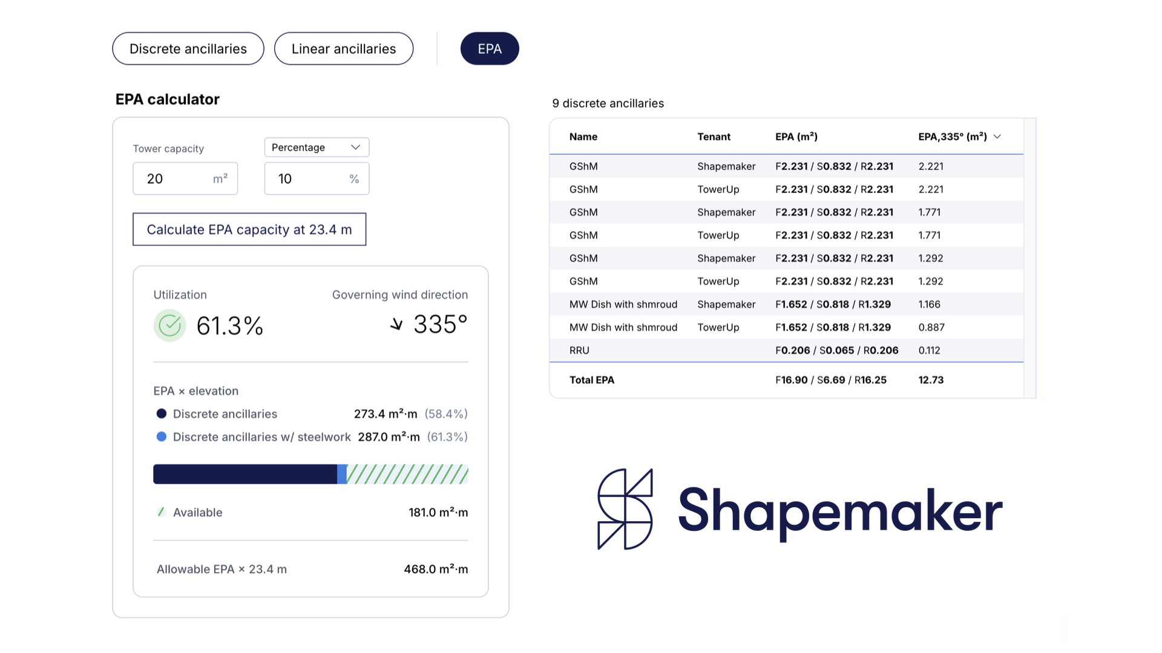
Task: Click the Allowable EPA 468.0 m²·m value
Action: 436,569
